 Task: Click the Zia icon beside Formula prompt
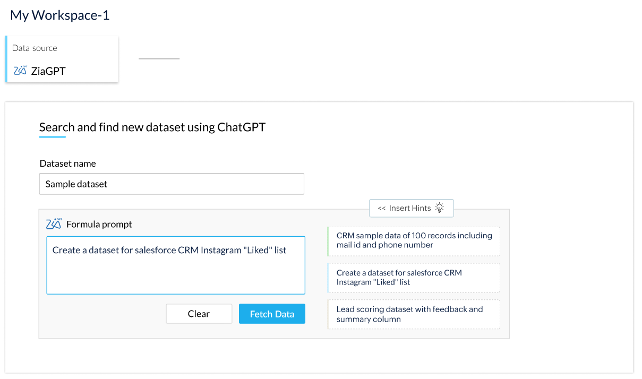click(54, 223)
